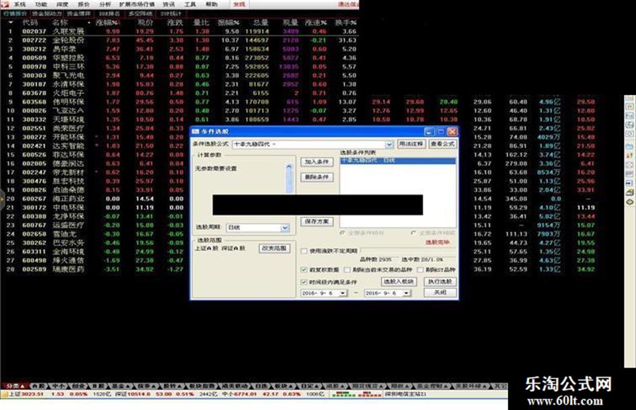
Task: Open the 条件选股公式 dropdown list
Action: pyautogui.click(x=389, y=144)
